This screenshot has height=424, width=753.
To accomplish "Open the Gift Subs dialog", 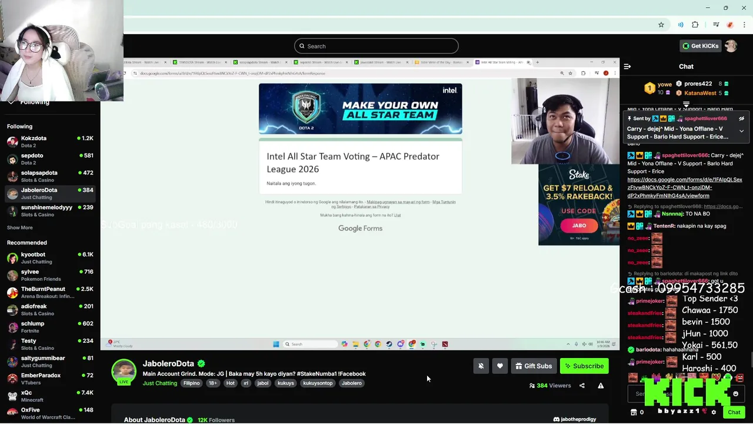I will (x=534, y=366).
